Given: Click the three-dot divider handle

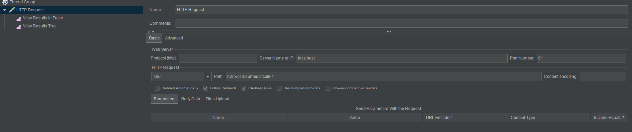Looking at the screenshot, I should click(389, 32).
